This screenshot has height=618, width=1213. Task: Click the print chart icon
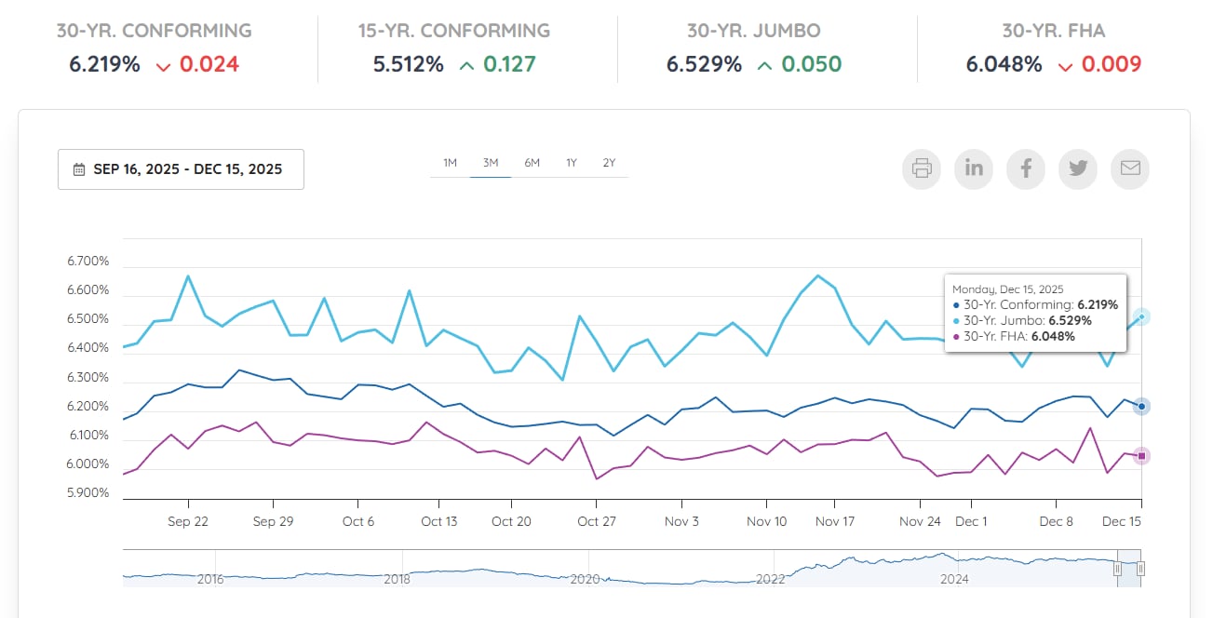tap(922, 168)
